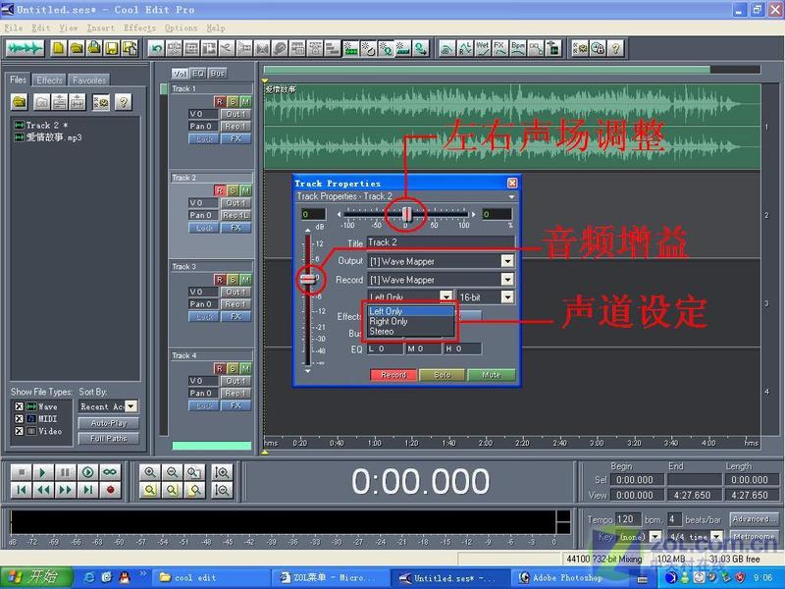Toggle the Bpm tempo toolbar icon
This screenshot has width=785, height=589.
click(518, 48)
